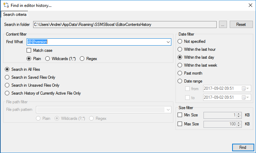Switch to the Search criteria tab
Screen dimensions: 256x153
[x=15, y=15]
